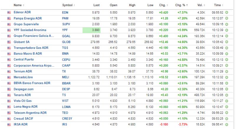Click the flag icon next to Despegar.com

9,89
